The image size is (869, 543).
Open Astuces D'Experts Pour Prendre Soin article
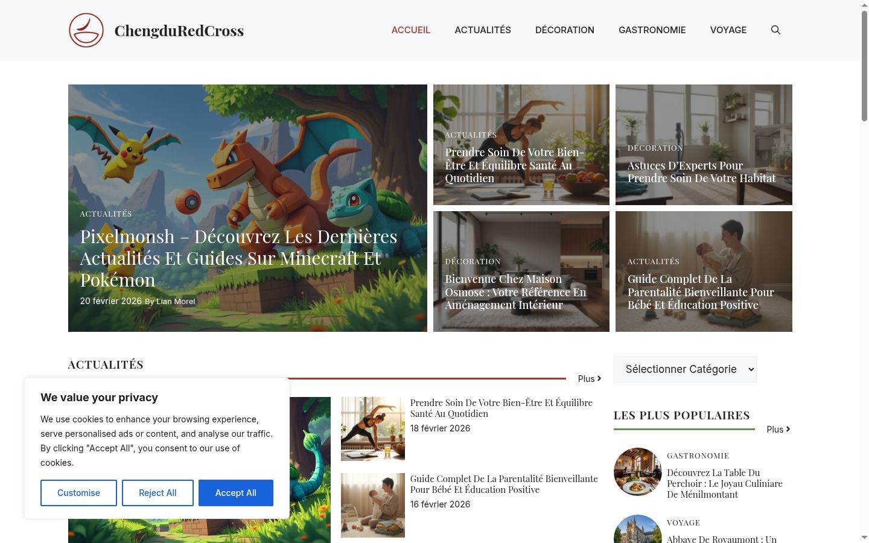click(702, 172)
